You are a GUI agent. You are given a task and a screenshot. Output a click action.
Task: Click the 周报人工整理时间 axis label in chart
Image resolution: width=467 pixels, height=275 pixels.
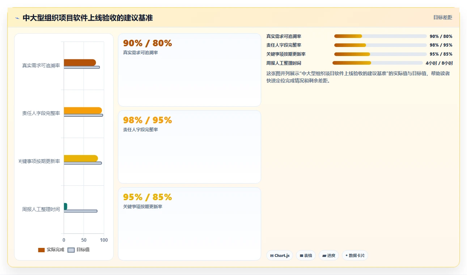[41, 209]
